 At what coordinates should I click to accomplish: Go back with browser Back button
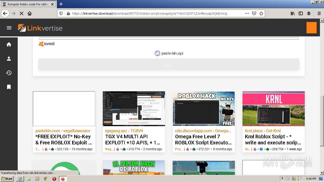pyautogui.click(x=5, y=13)
